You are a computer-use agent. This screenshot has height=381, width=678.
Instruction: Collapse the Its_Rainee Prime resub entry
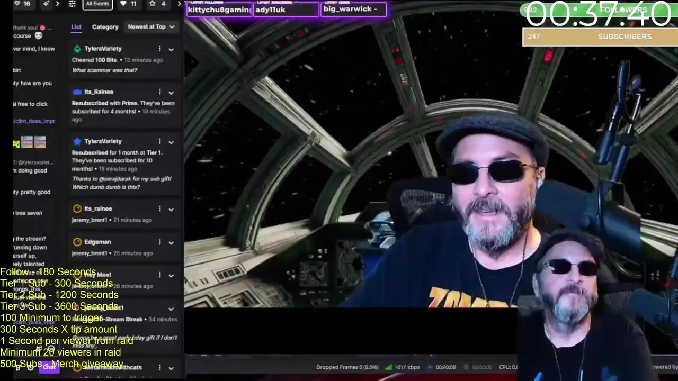coord(171,93)
